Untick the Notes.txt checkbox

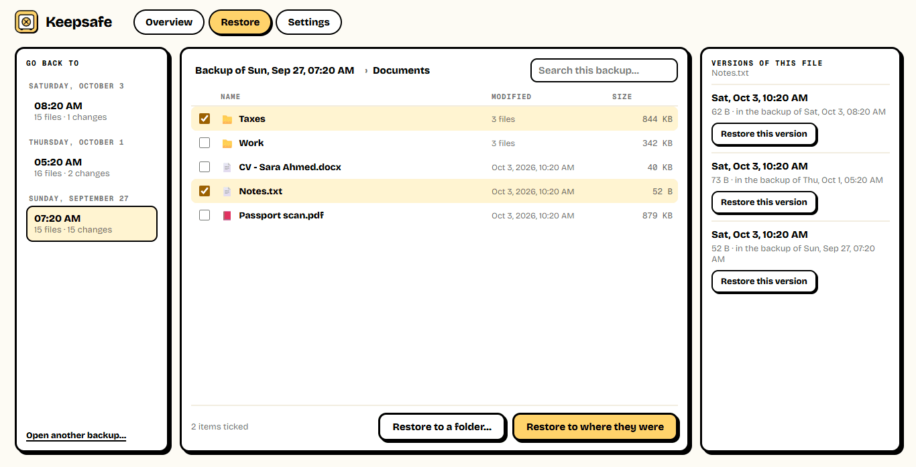tap(205, 191)
